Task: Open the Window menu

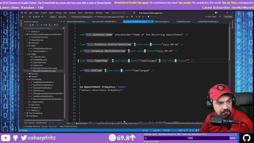Action: point(99,13)
